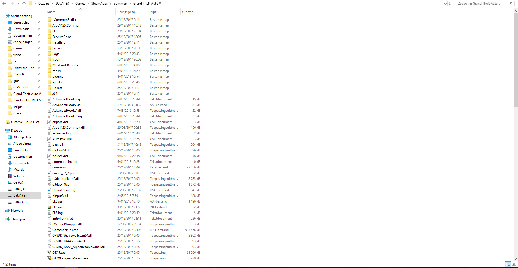Open Friday the 13th pinned folder
Viewport: 518px width, 268px height.
pos(25,68)
